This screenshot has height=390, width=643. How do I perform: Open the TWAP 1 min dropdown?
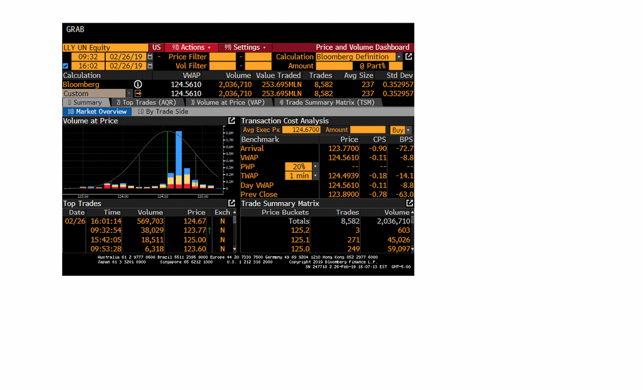coord(315,176)
